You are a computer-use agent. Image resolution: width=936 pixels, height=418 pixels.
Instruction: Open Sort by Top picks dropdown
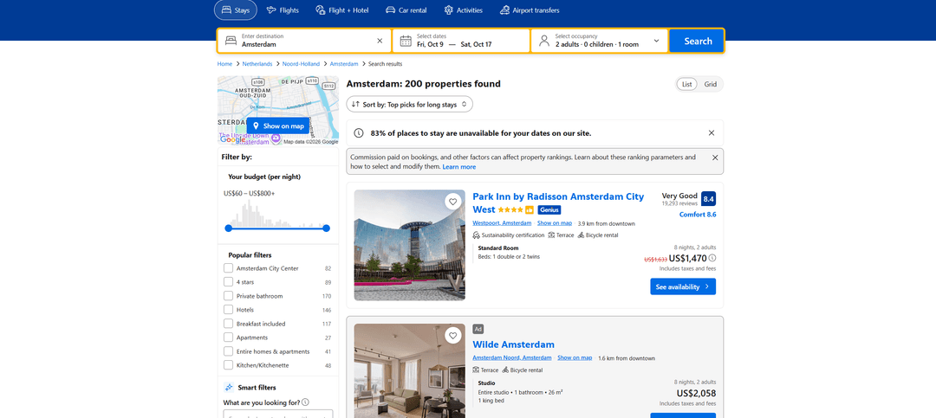point(409,105)
